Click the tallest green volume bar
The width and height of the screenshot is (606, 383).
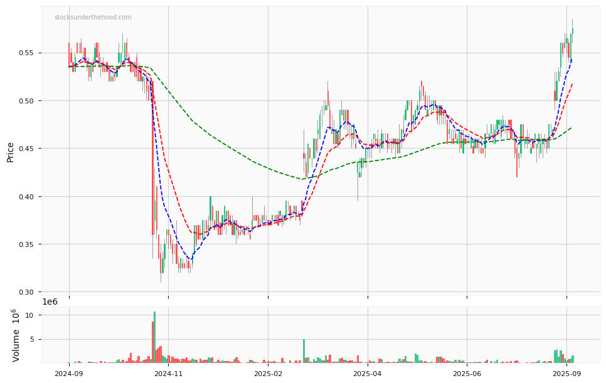(x=154, y=337)
